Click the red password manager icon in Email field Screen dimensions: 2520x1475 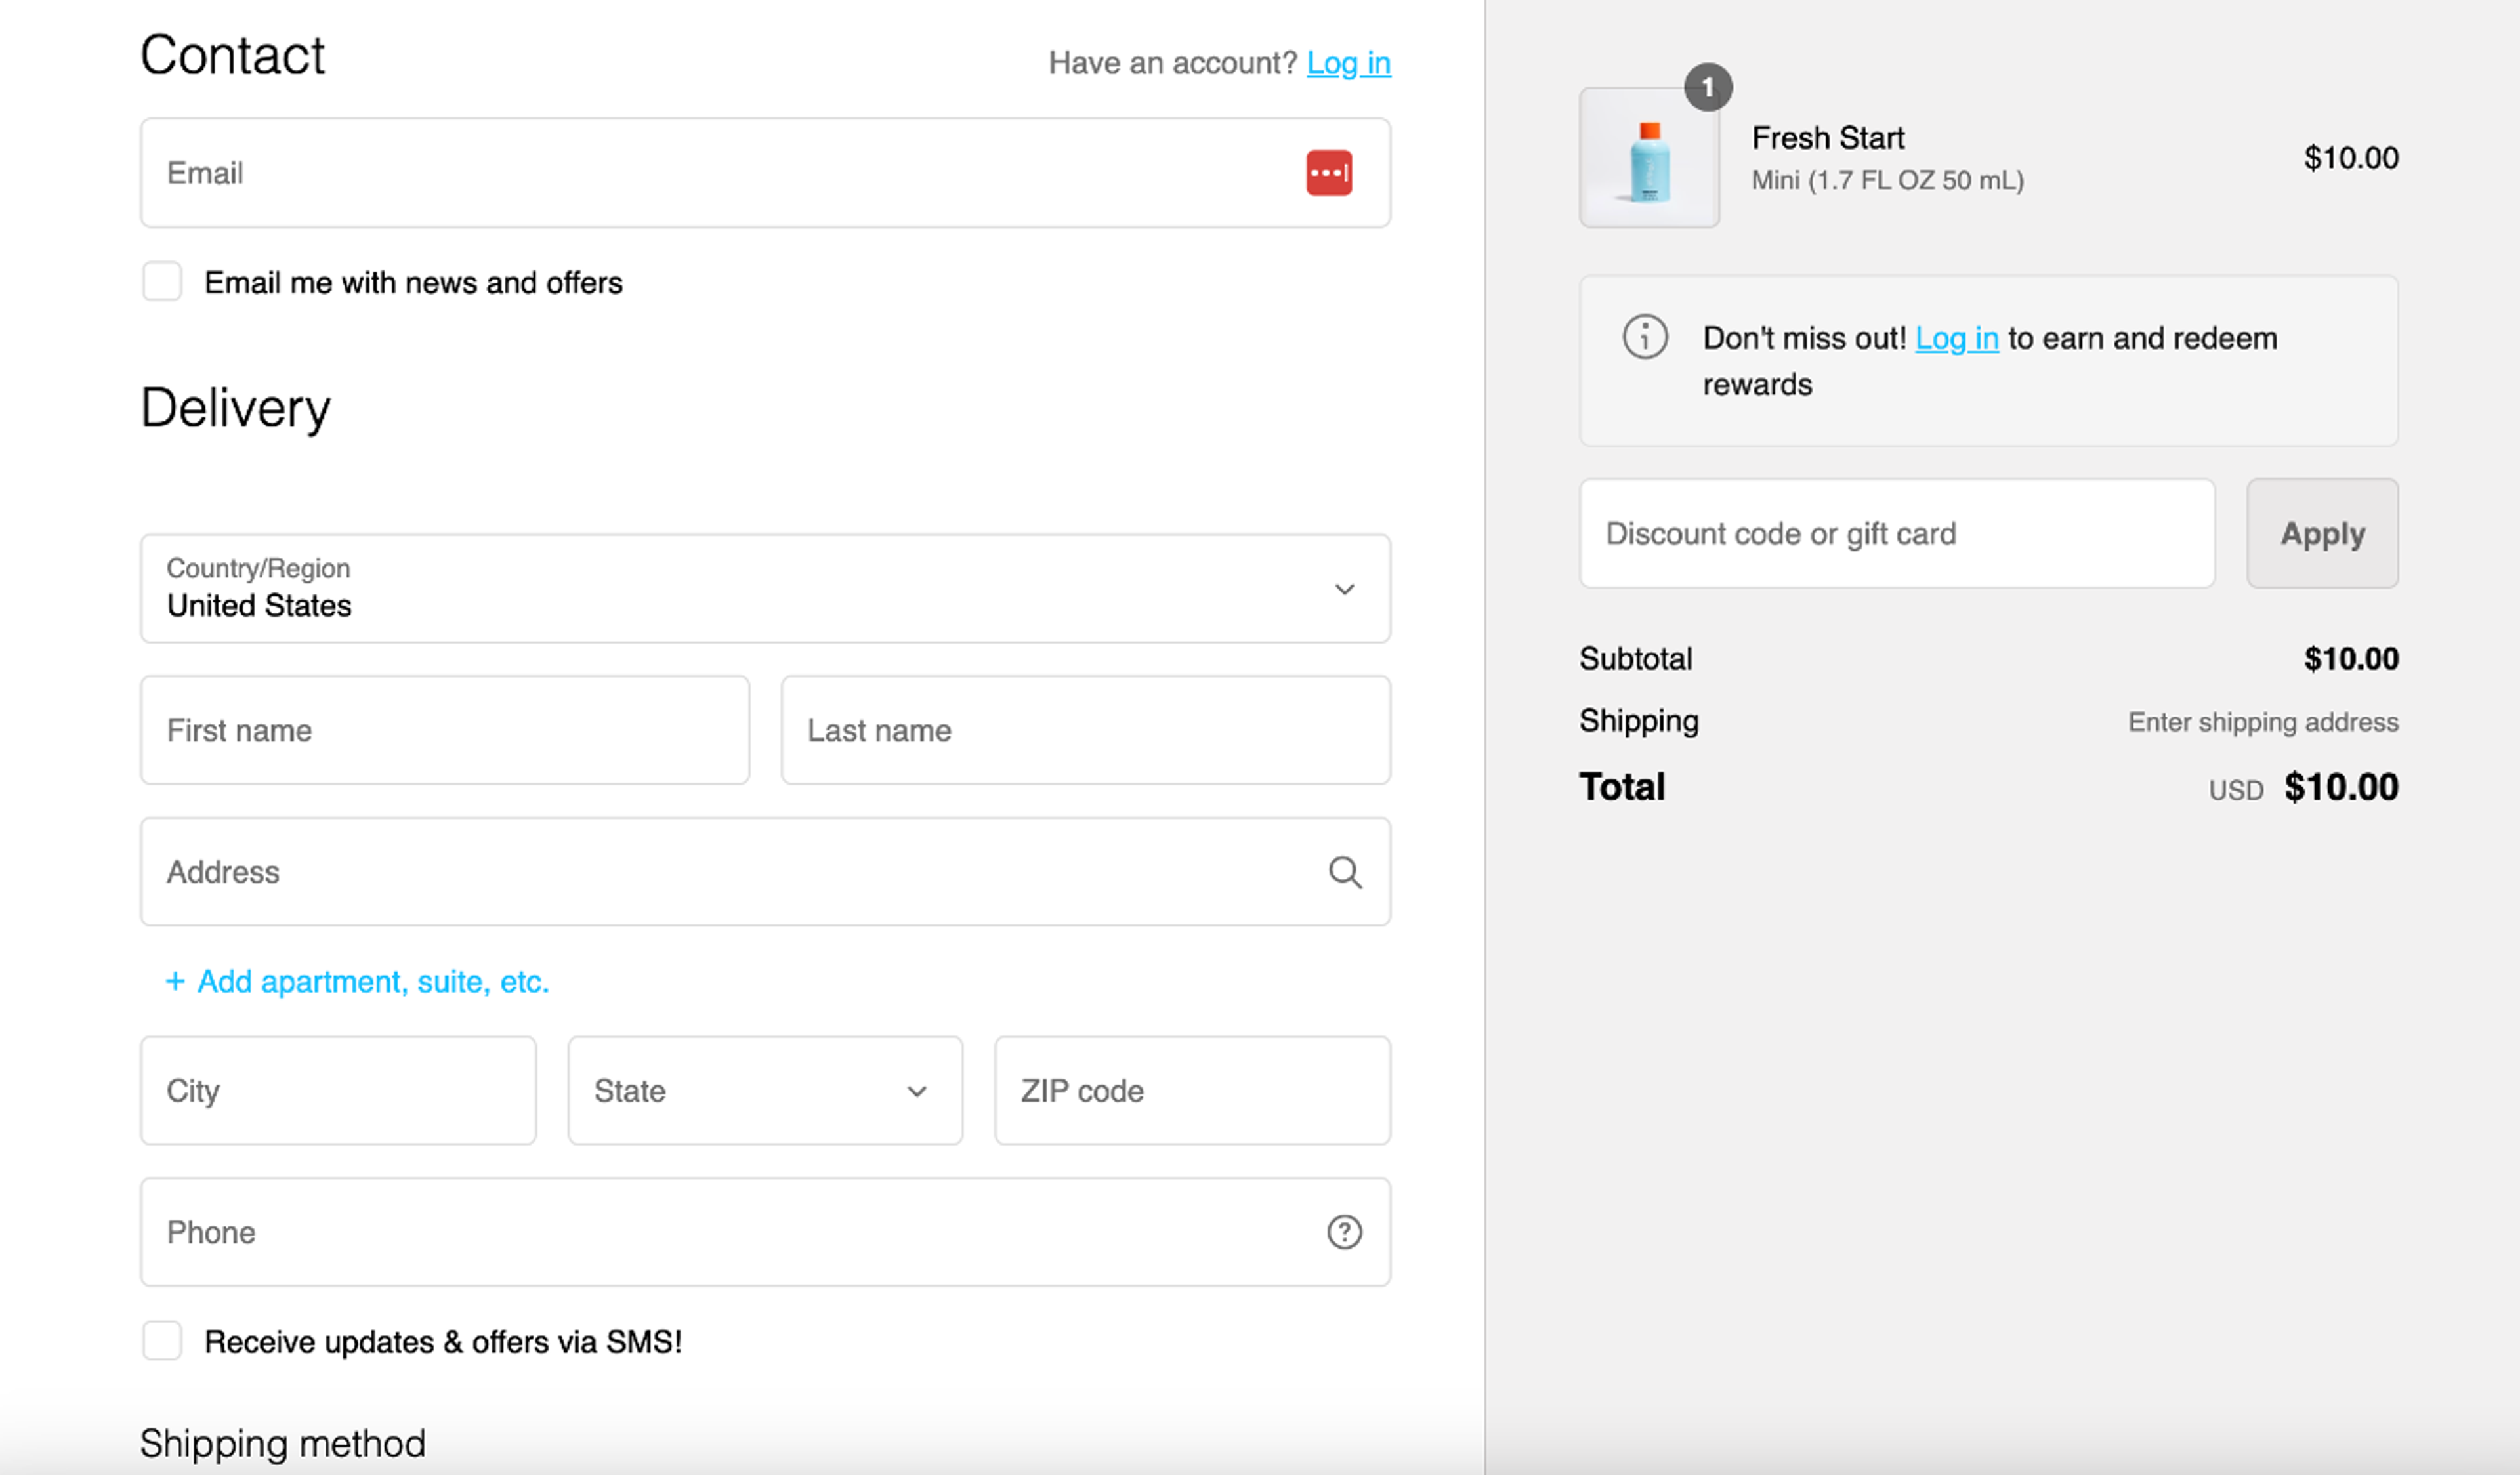point(1328,173)
